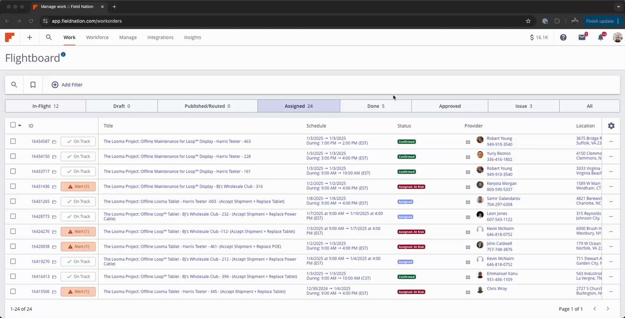
Task: Switch to the In-Flight tab
Action: tap(45, 106)
